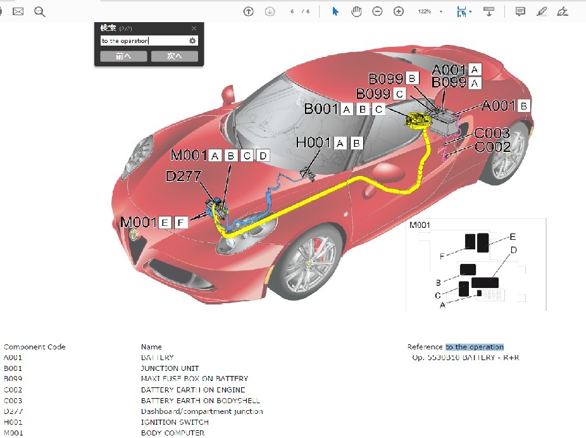Click component code C002 row
586x438 pixels.
coord(13,390)
